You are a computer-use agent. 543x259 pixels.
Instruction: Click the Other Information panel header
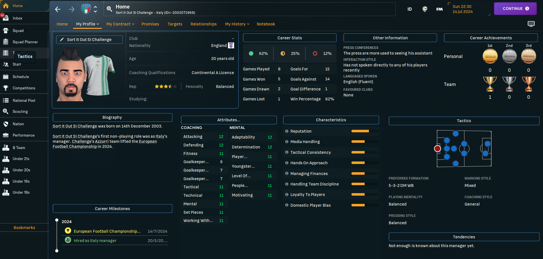coord(390,38)
